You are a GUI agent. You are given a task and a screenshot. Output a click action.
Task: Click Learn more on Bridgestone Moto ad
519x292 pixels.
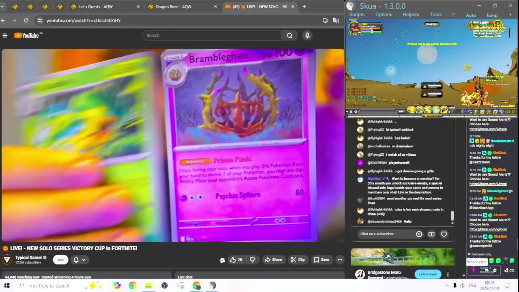[x=428, y=274]
